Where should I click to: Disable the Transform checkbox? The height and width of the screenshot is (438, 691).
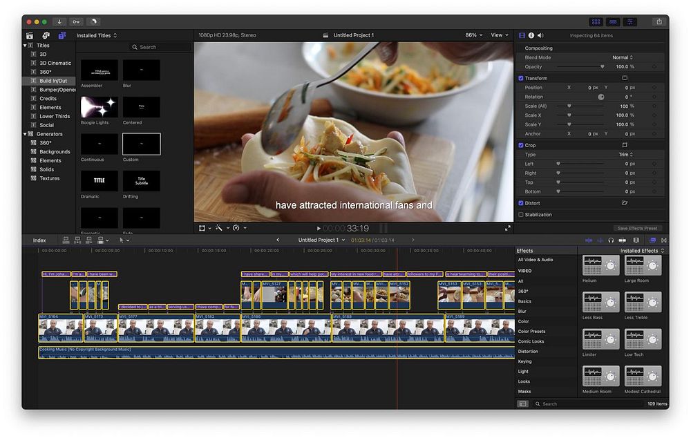point(521,78)
